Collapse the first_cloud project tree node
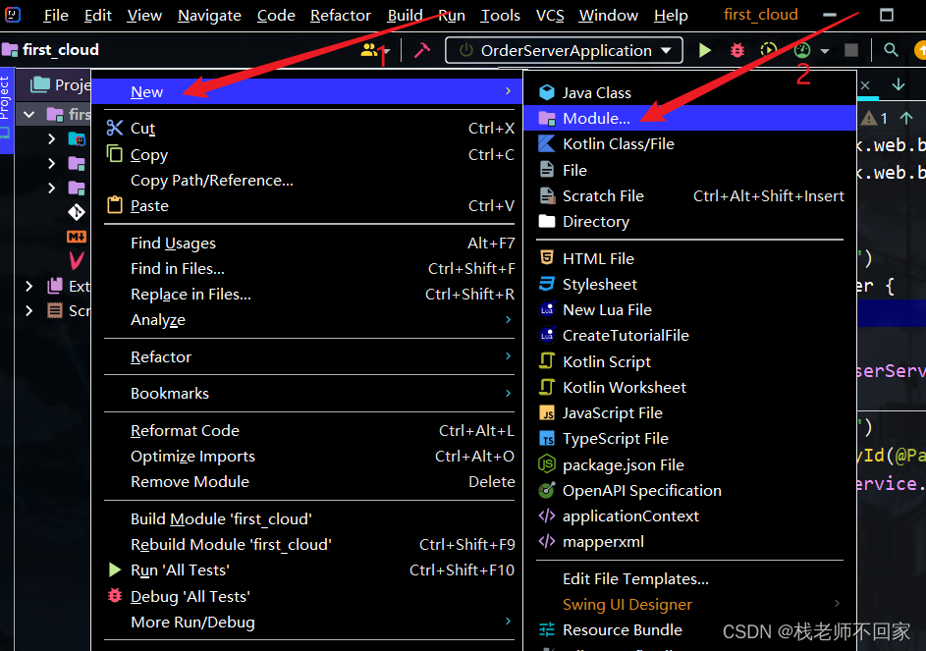926x651 pixels. pos(28,114)
